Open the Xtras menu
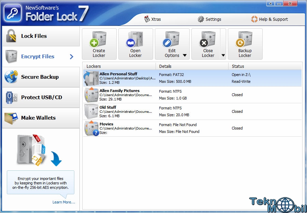This screenshot has width=307, height=213. (152, 19)
